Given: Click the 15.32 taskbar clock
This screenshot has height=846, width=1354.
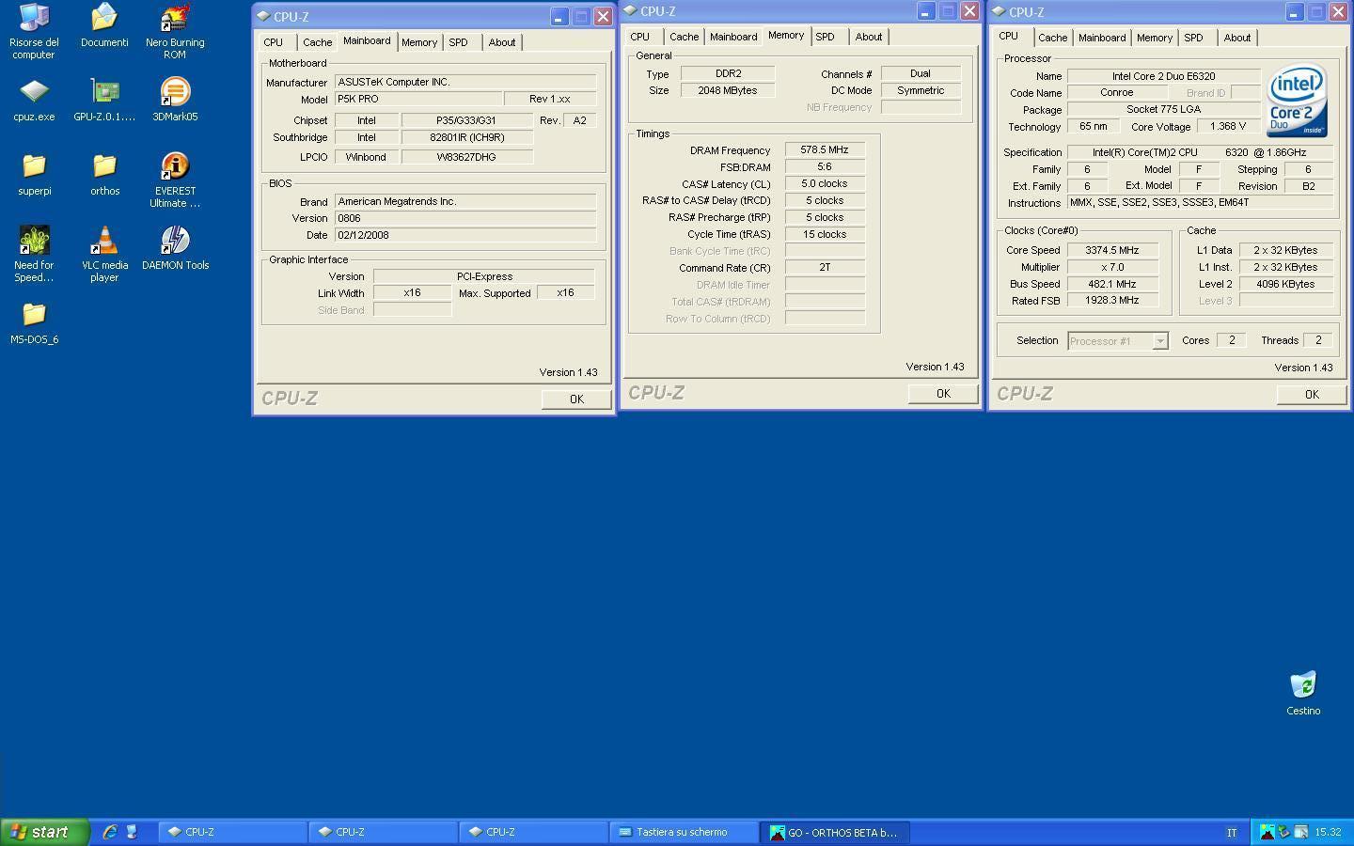Looking at the screenshot, I should pos(1328,832).
